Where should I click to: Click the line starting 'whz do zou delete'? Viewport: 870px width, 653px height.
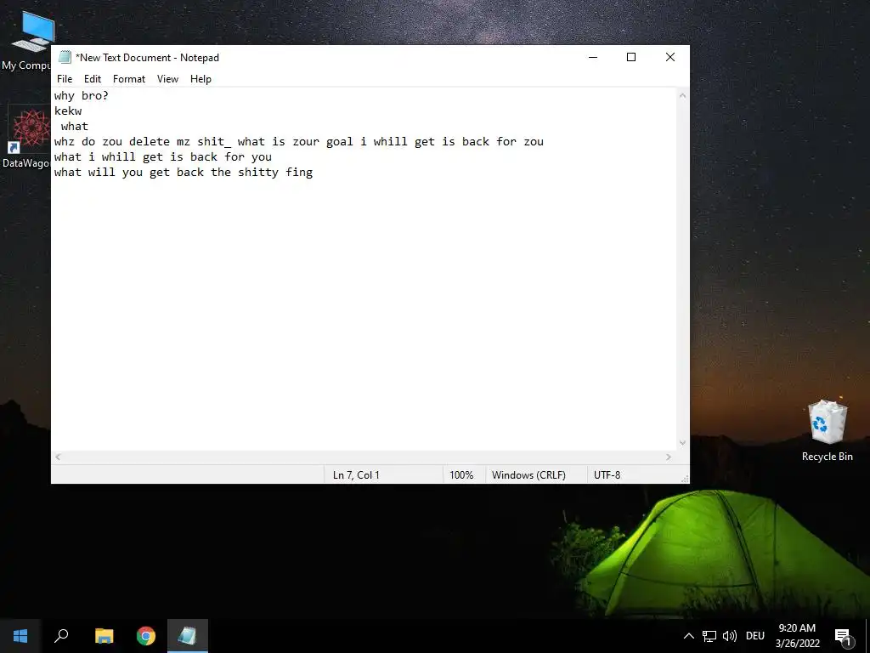coord(298,142)
